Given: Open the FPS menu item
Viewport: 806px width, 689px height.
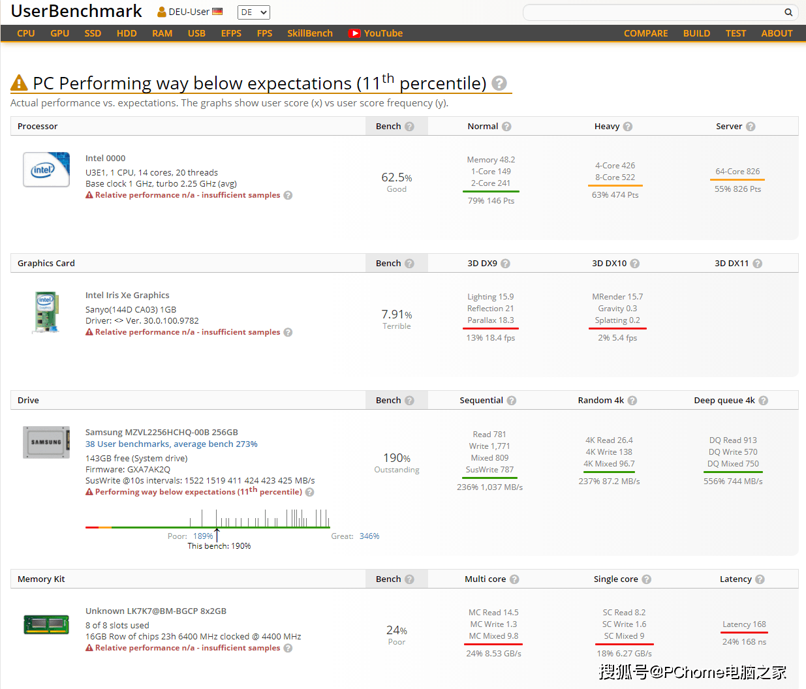Looking at the screenshot, I should (x=264, y=33).
